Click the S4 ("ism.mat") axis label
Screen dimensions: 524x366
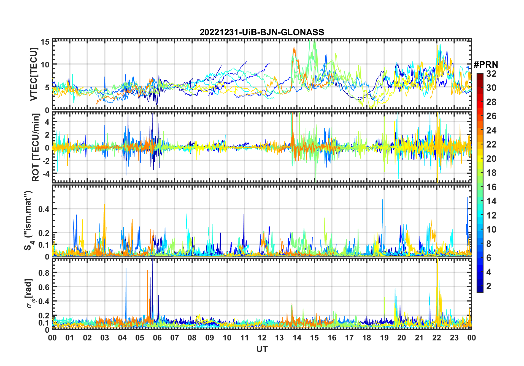pos(29,221)
